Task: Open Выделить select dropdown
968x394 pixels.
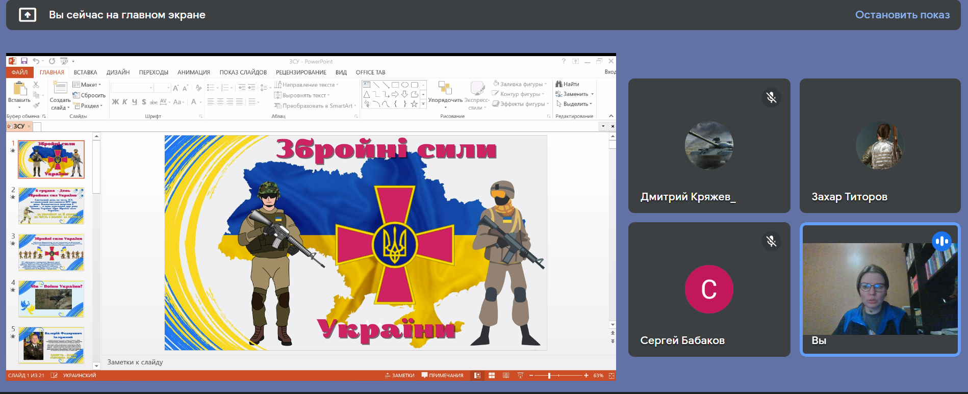Action: [x=574, y=104]
